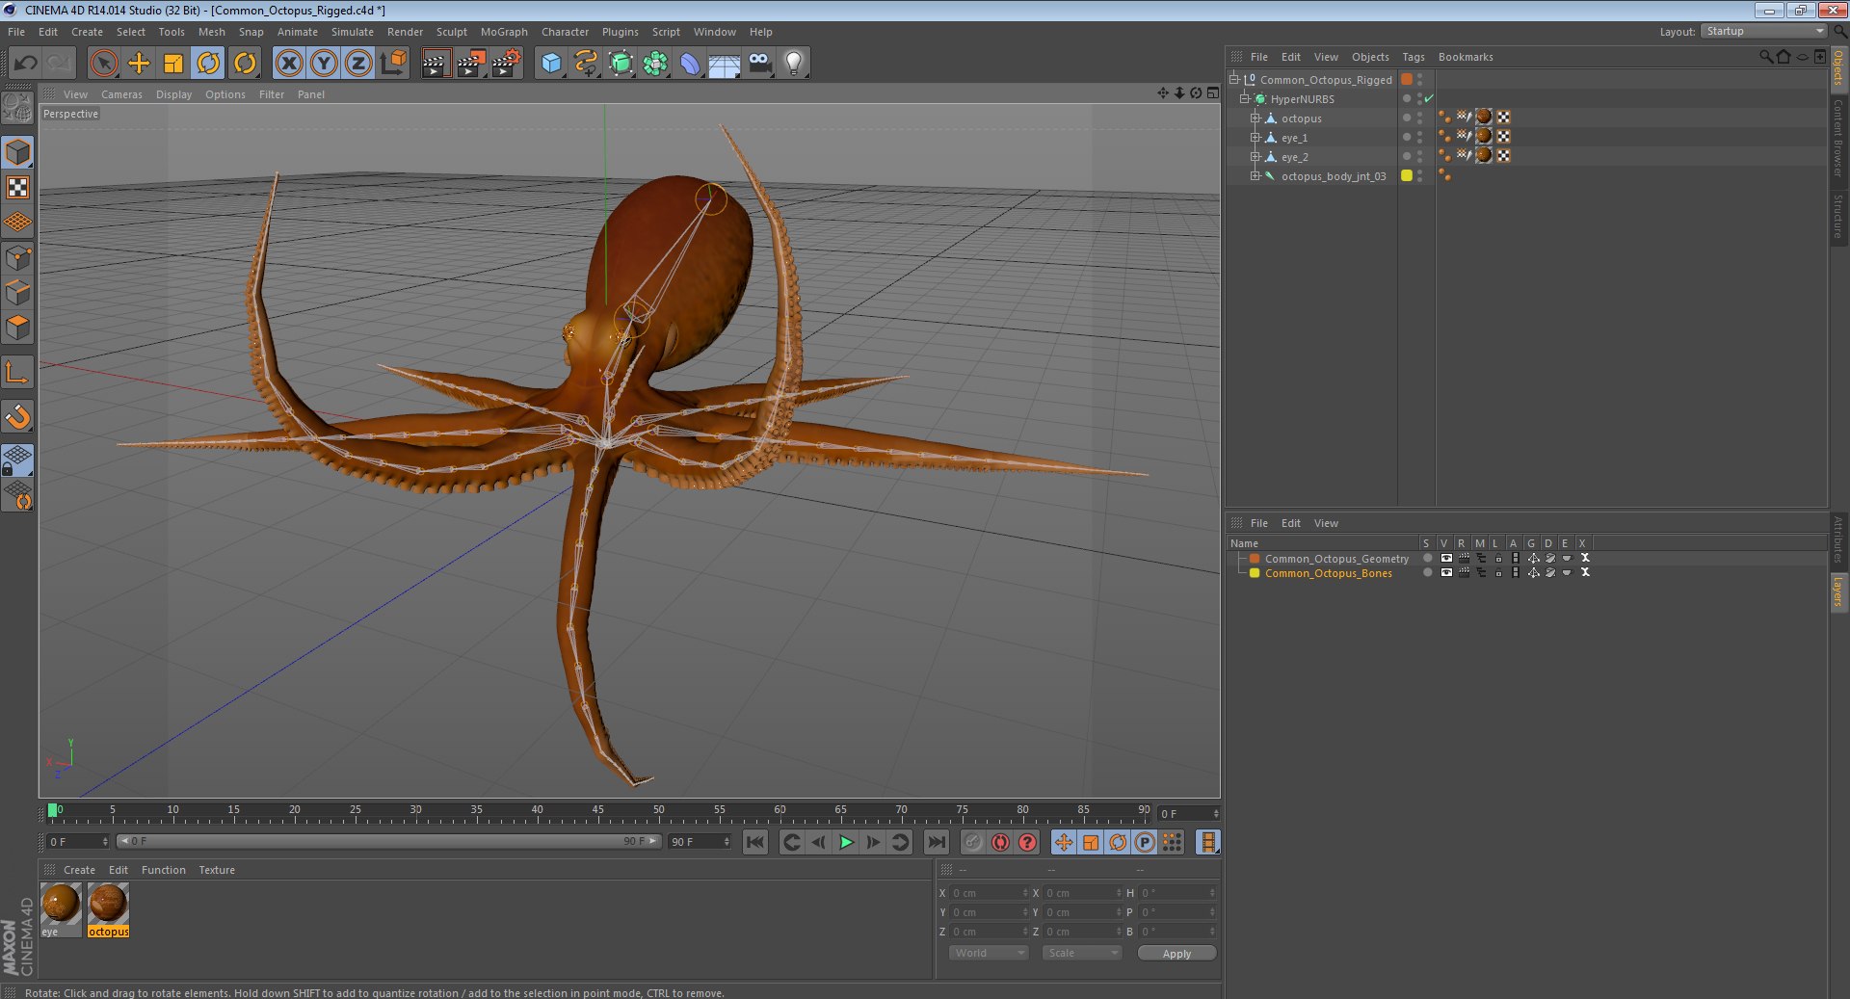Add a light object
The image size is (1850, 999).
794,64
